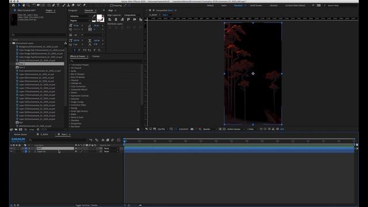Select the Brush tool
Image resolution: width=368 pixels, height=207 pixels.
tap(64, 5)
